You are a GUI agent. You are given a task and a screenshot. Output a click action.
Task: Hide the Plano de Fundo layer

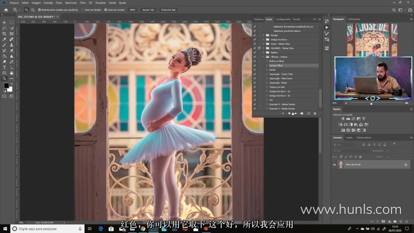coord(334,164)
